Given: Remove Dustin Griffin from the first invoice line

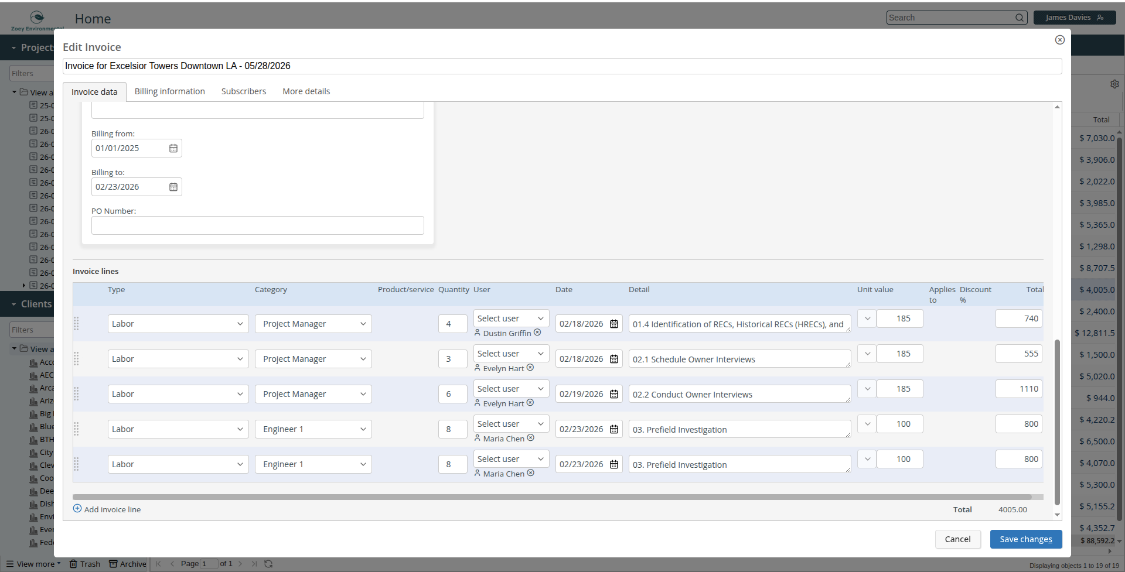Looking at the screenshot, I should coord(537,333).
